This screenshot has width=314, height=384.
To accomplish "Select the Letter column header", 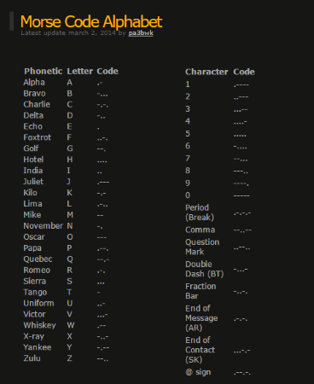I will coord(79,71).
